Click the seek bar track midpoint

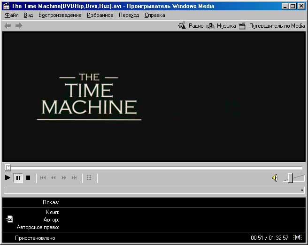click(x=154, y=168)
